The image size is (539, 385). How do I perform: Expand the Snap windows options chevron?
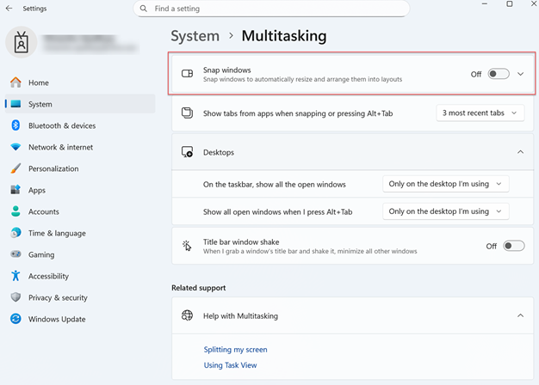[x=521, y=74]
